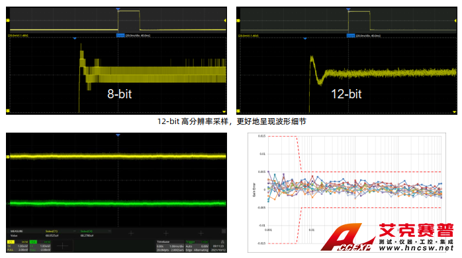Add a new channel via the large plus box

pyautogui.click(x=62, y=246)
